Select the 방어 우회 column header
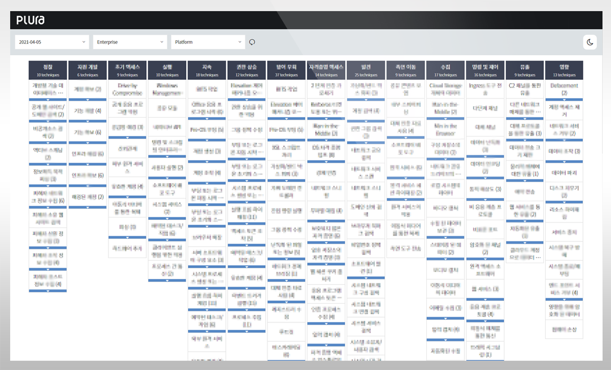611x370 pixels. 286,70
